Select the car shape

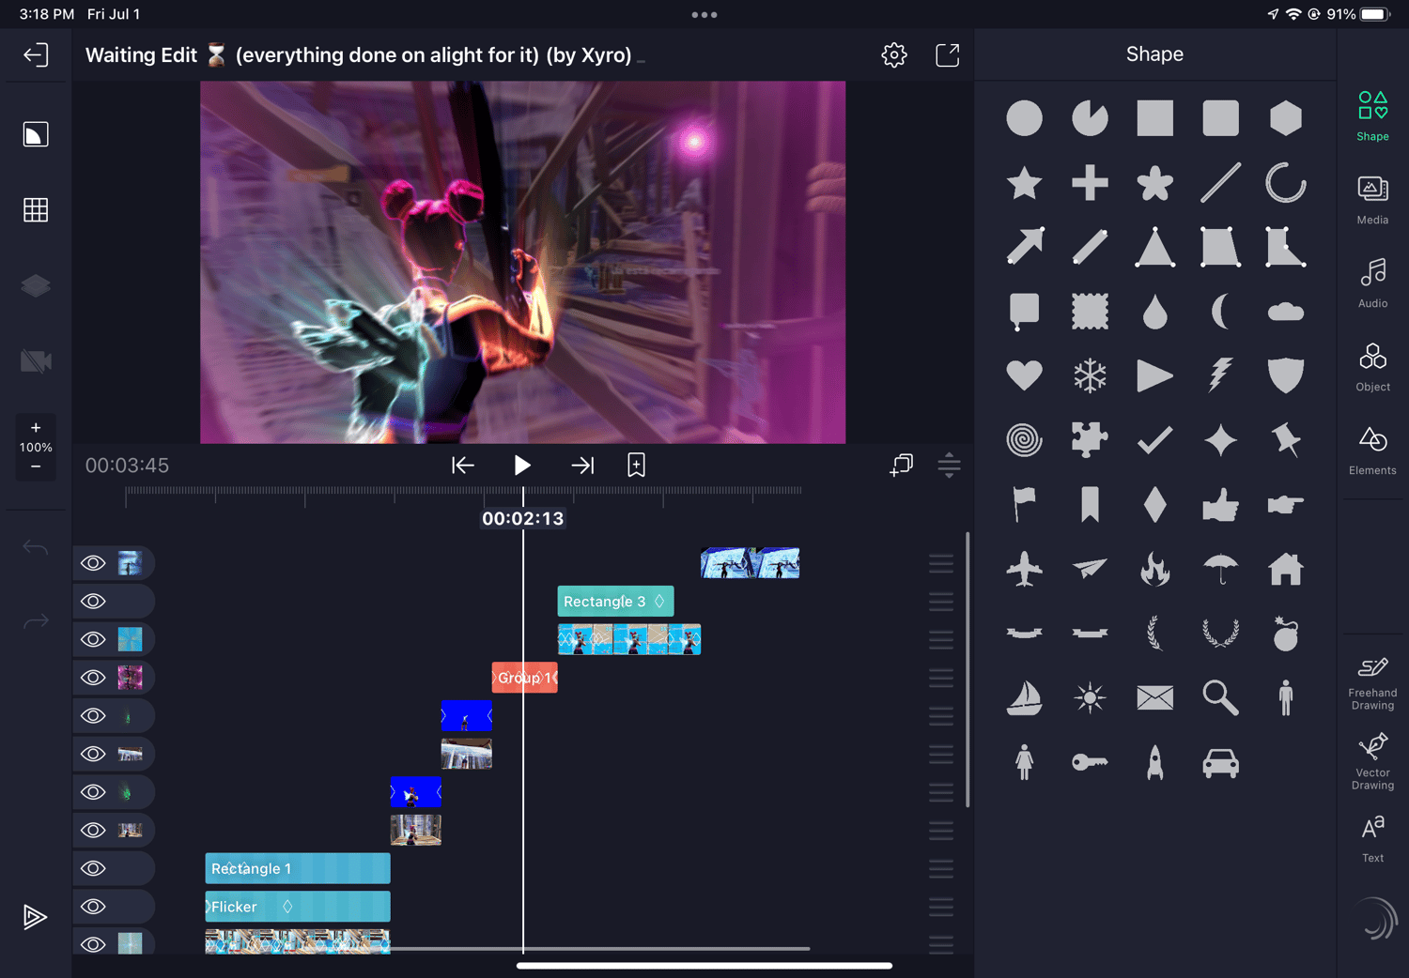pyautogui.click(x=1220, y=762)
